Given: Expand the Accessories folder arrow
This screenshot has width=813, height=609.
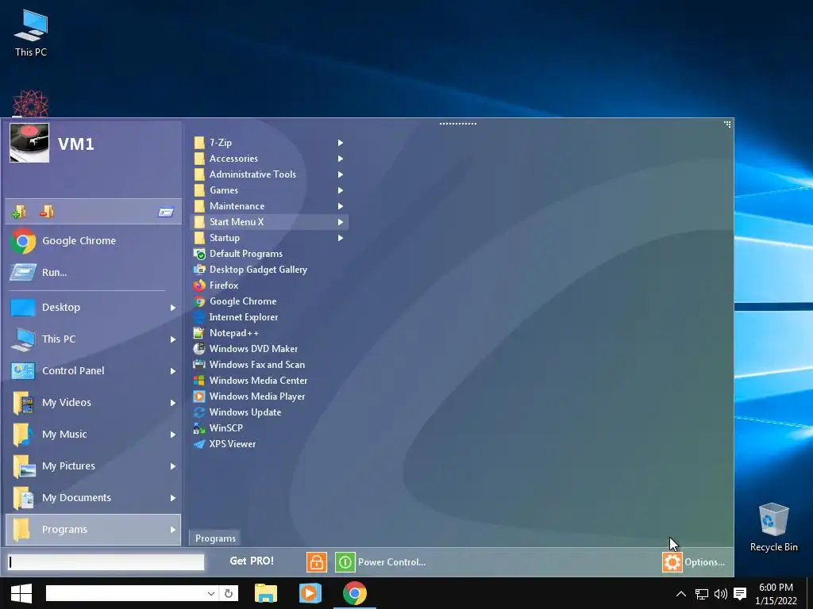Looking at the screenshot, I should point(340,159).
